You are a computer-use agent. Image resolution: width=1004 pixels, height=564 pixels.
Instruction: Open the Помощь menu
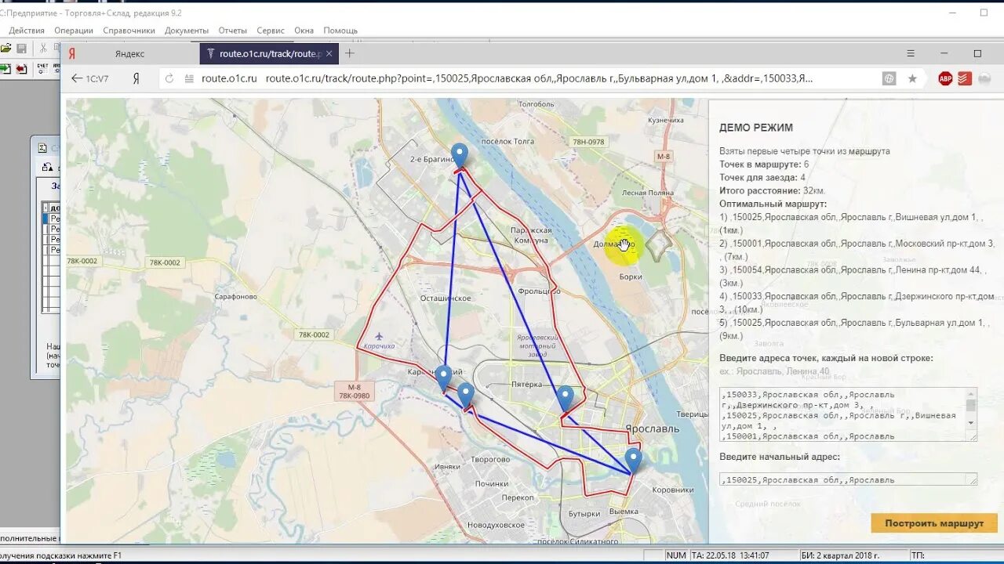tap(340, 31)
